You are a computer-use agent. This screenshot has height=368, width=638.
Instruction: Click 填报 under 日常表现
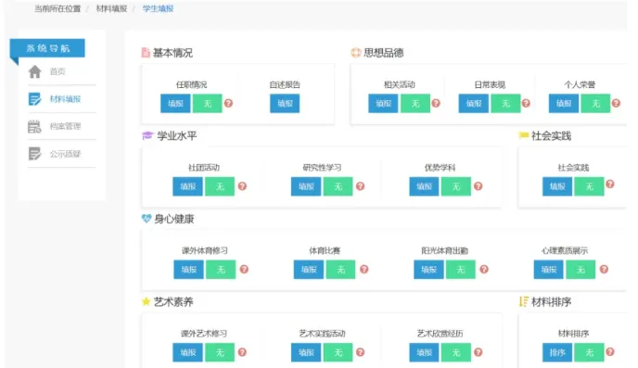point(474,103)
